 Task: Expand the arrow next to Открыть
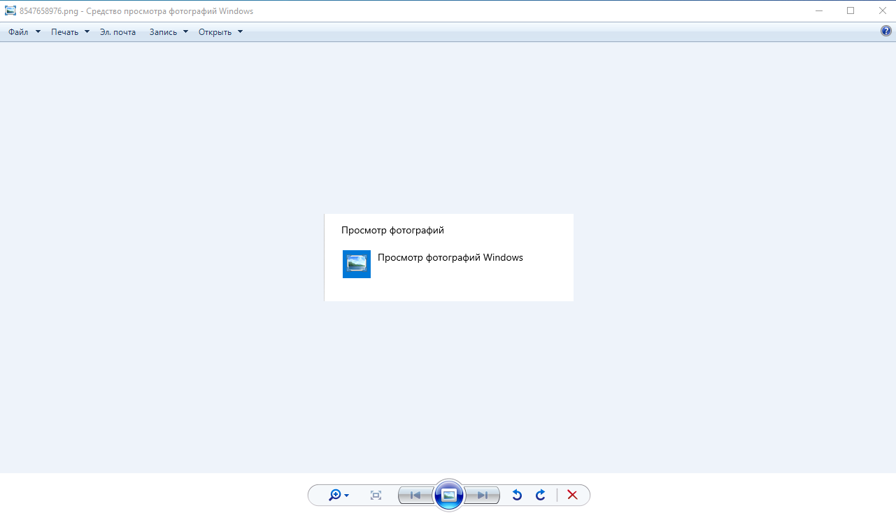click(240, 31)
